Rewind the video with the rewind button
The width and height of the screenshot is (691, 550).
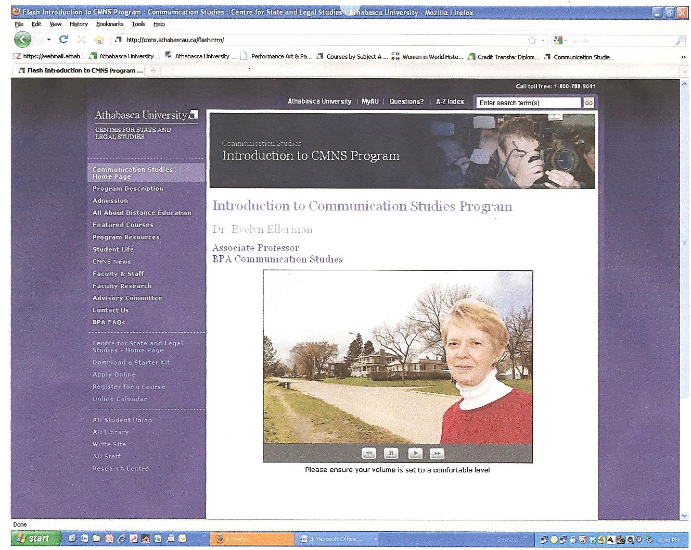(x=368, y=453)
